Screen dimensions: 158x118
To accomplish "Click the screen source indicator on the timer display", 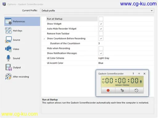I will pos(103,82).
